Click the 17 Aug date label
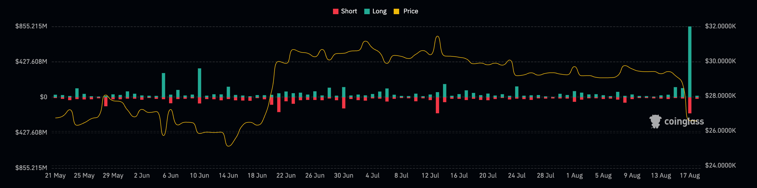 690,175
